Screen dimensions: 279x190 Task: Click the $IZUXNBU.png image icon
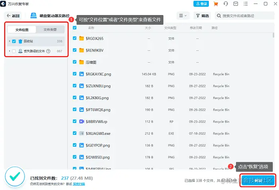click(x=81, y=86)
